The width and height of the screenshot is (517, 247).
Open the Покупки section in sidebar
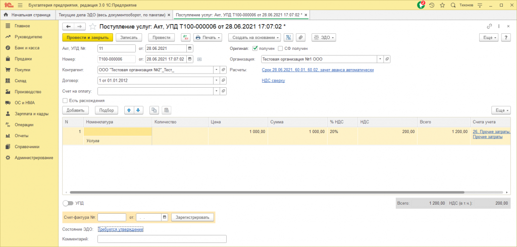click(x=22, y=70)
